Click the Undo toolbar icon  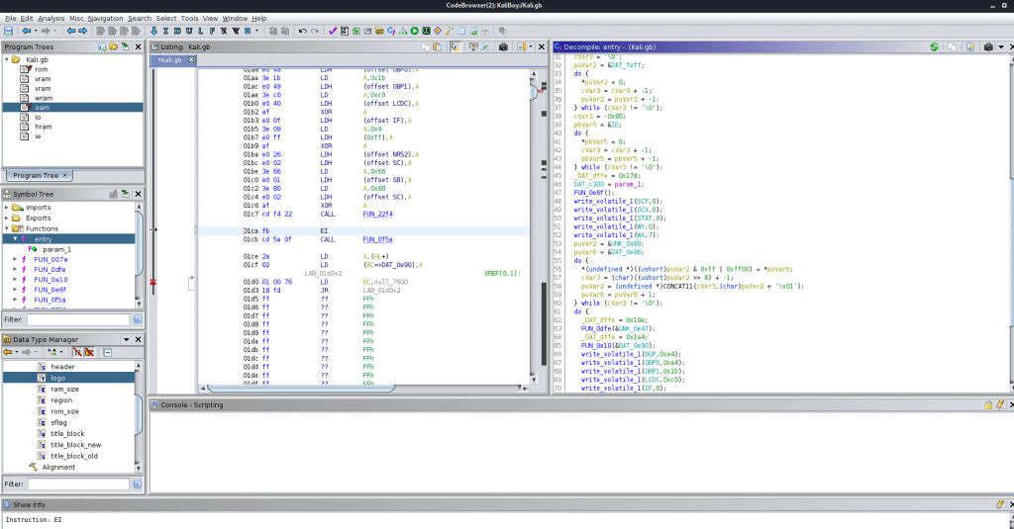pyautogui.click(x=302, y=31)
